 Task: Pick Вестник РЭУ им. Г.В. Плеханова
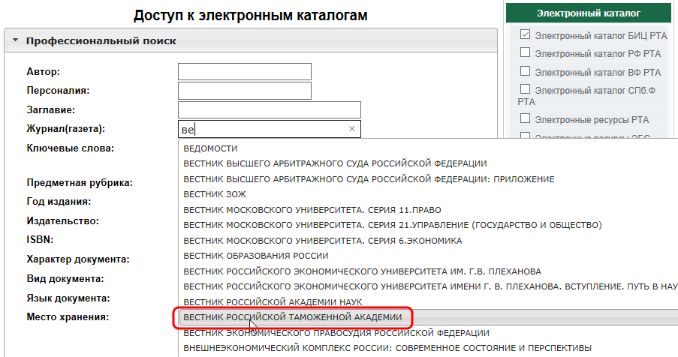(363, 271)
